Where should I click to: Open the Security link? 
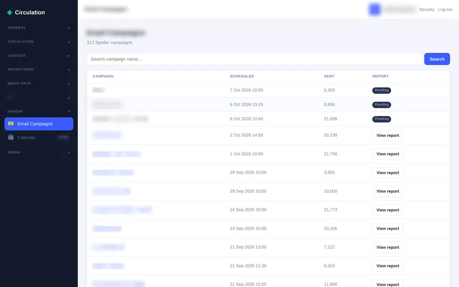[426, 10]
